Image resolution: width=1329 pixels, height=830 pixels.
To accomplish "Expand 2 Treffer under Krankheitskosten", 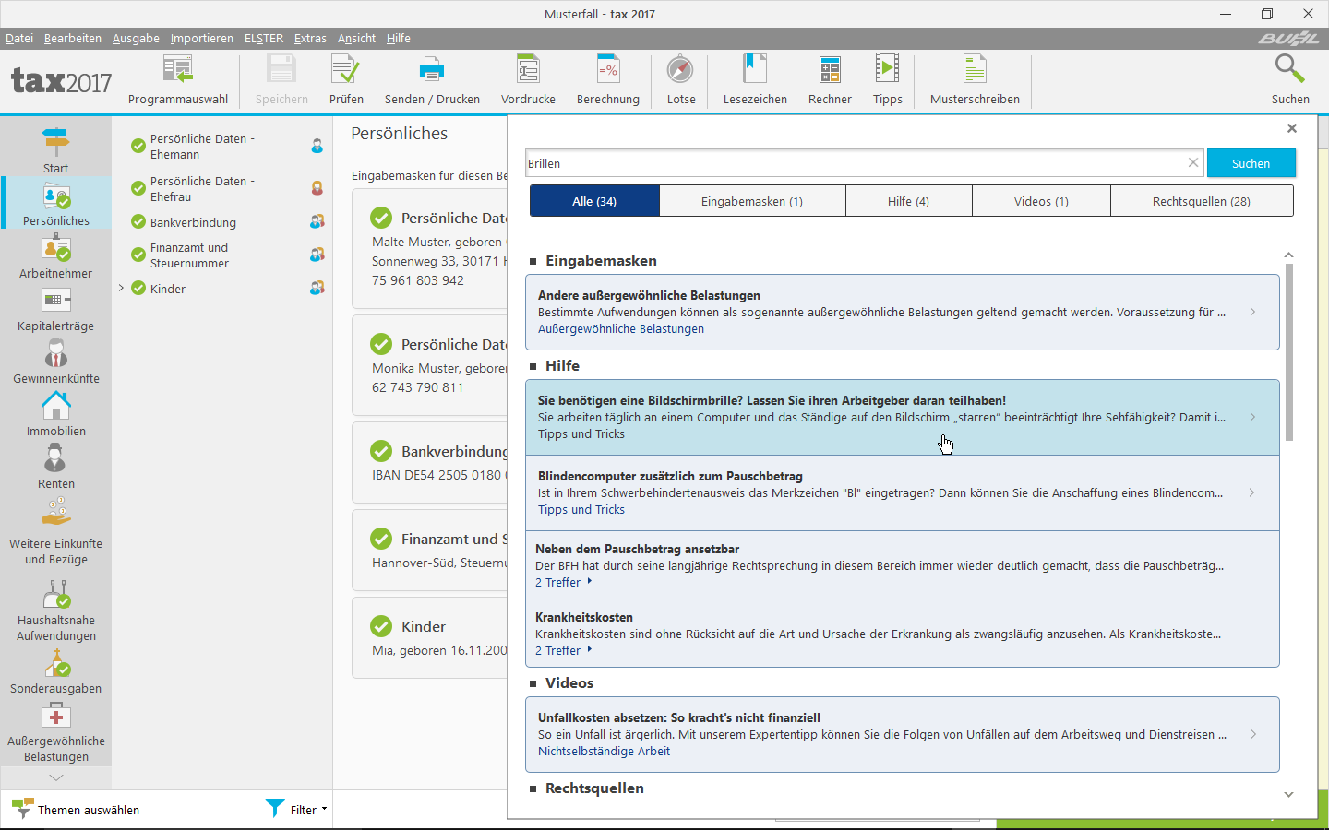I will pos(564,650).
